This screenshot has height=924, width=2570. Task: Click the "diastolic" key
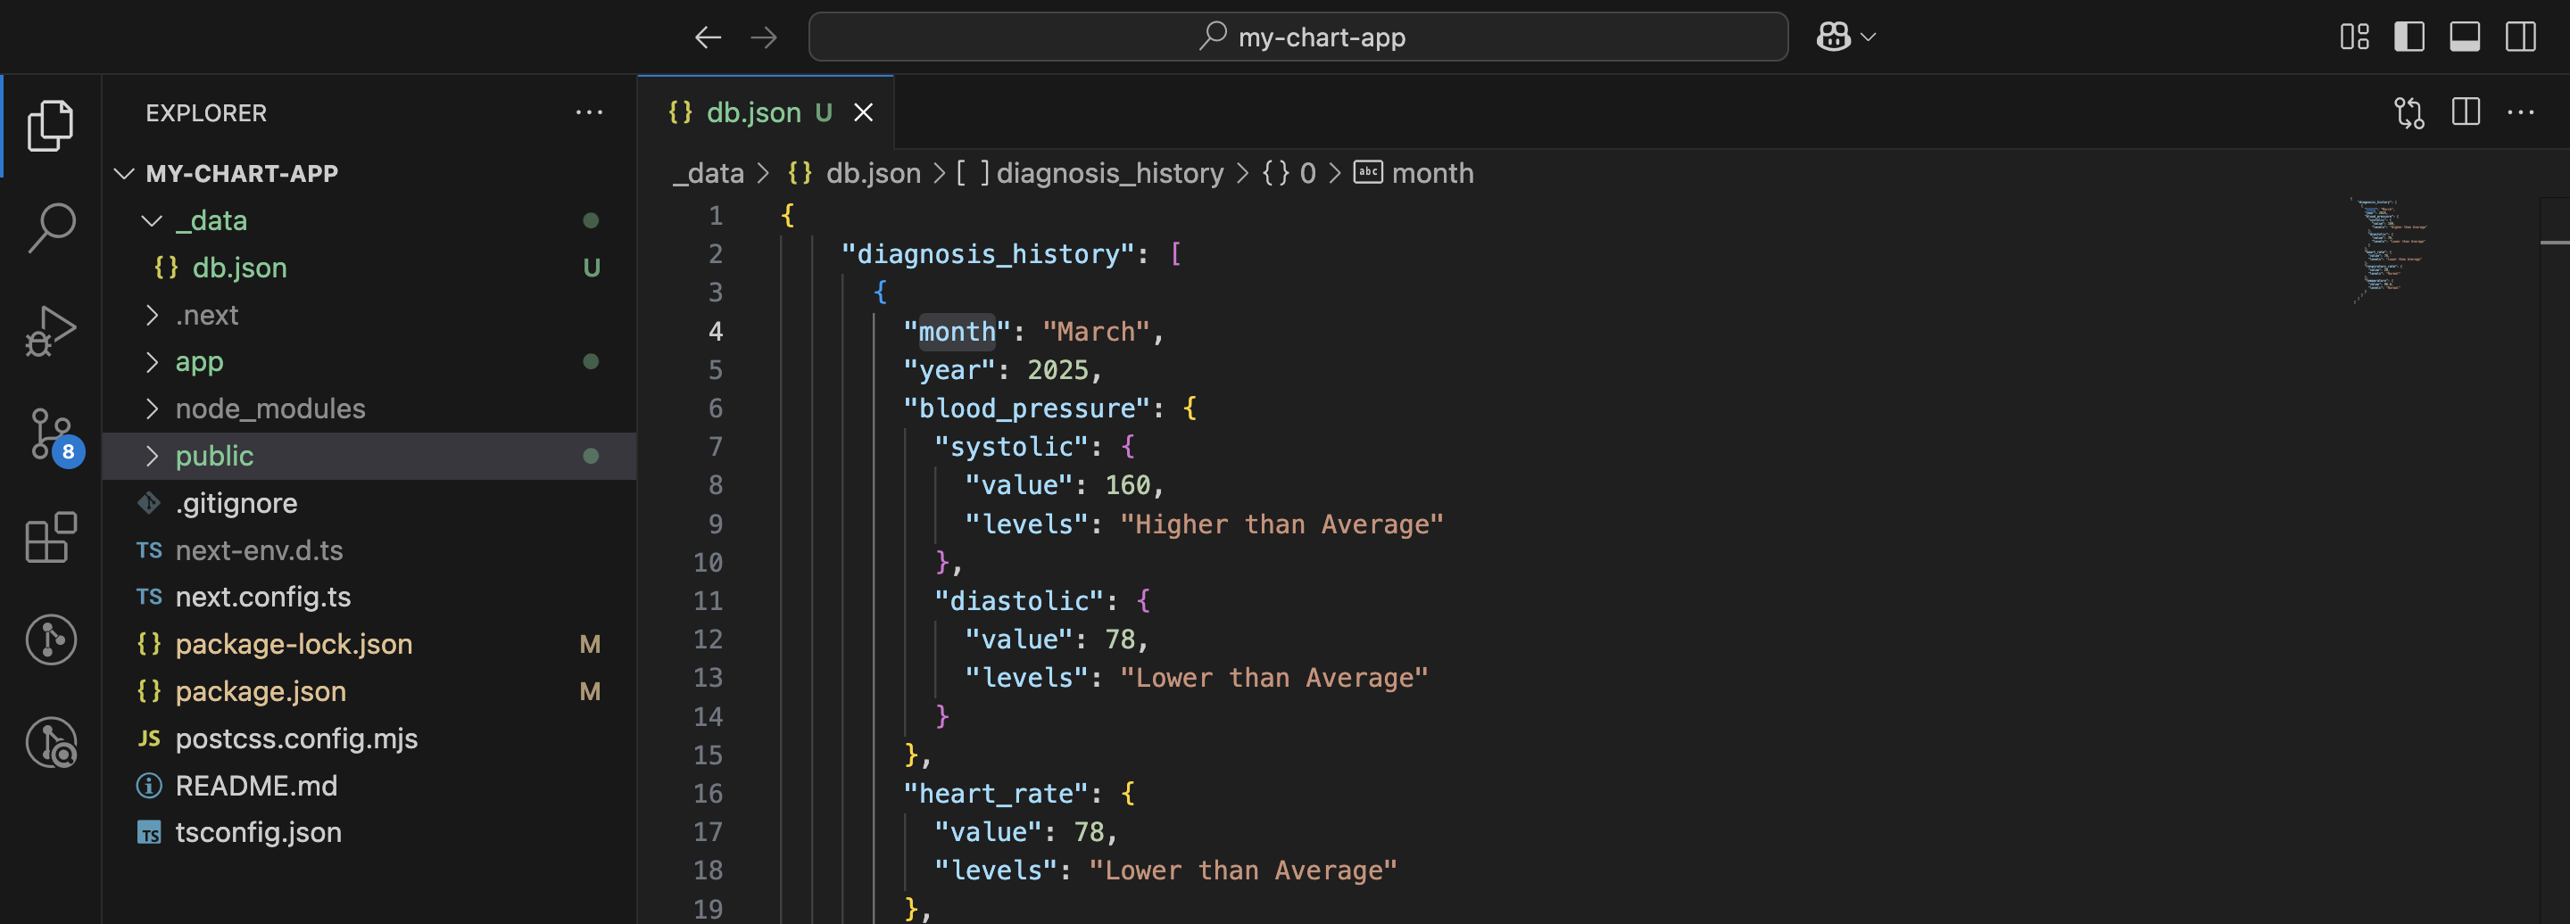pyautogui.click(x=1020, y=601)
